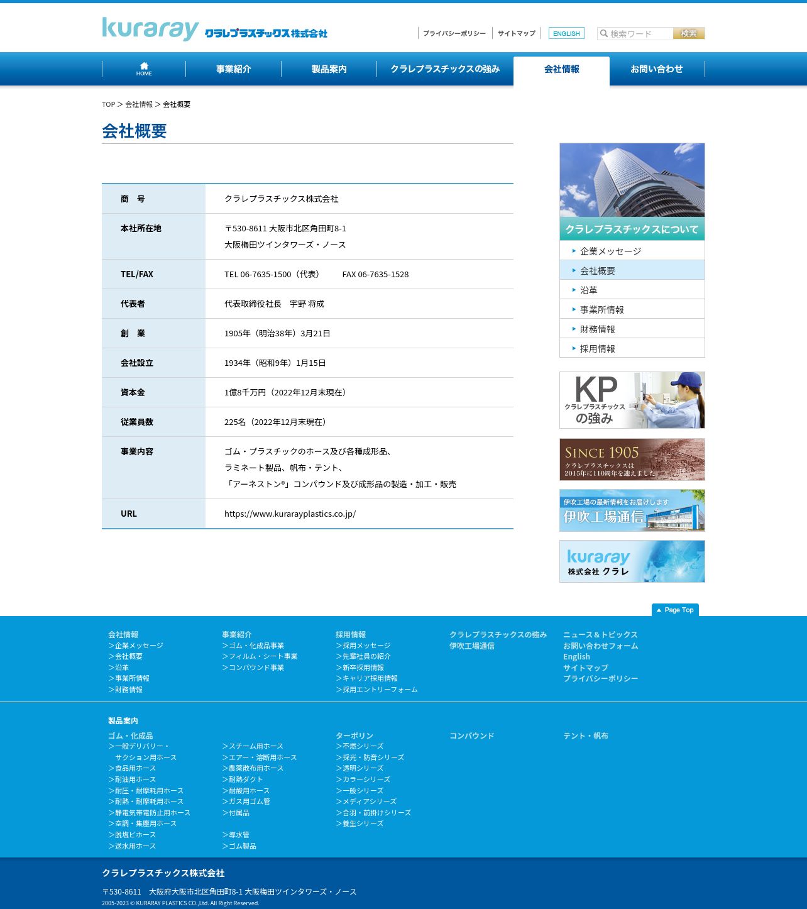Open the お問い合わせ navigation item

pyautogui.click(x=657, y=69)
